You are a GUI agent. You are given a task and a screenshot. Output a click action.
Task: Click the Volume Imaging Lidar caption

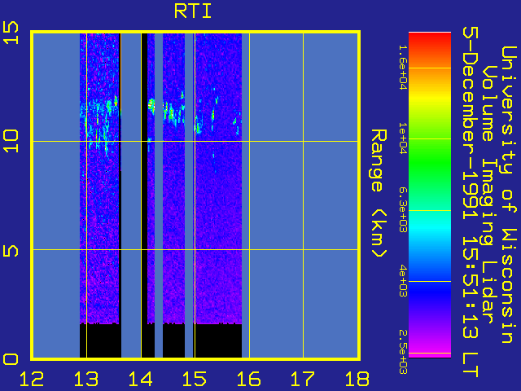coord(488,195)
